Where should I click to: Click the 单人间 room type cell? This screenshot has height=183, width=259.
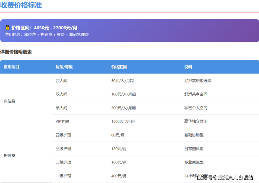point(61,108)
